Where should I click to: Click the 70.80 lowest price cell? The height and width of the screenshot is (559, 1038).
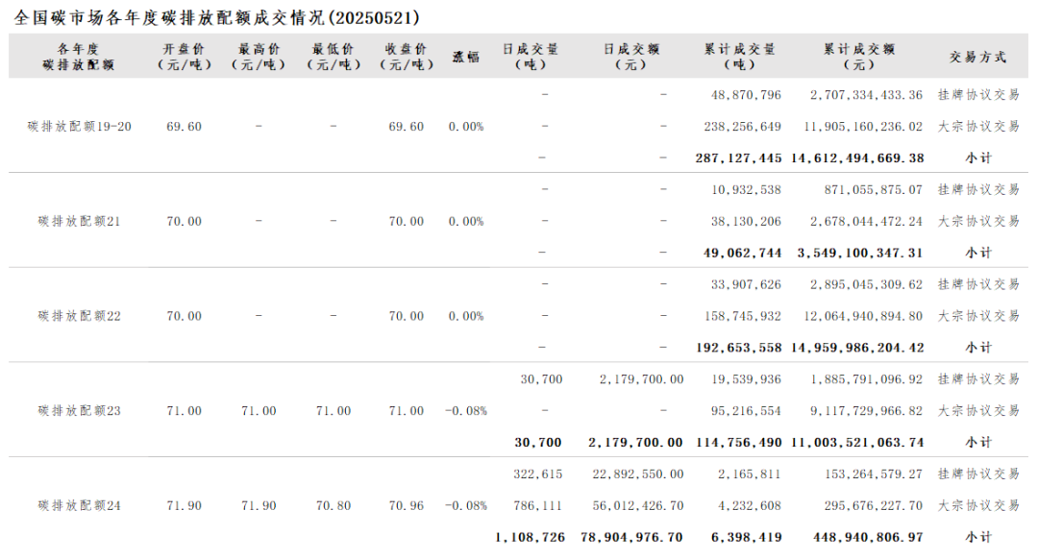point(334,505)
